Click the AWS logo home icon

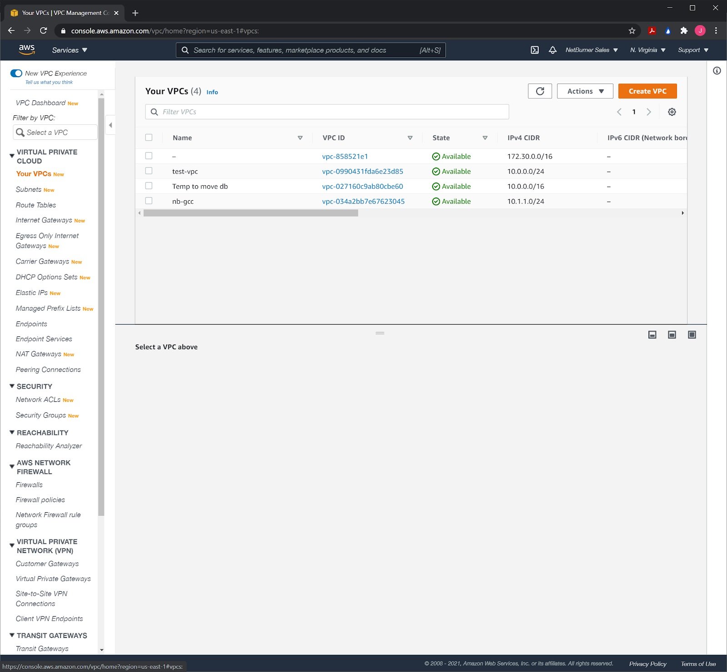27,50
